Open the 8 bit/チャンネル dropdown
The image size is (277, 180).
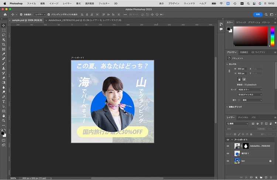(250, 94)
